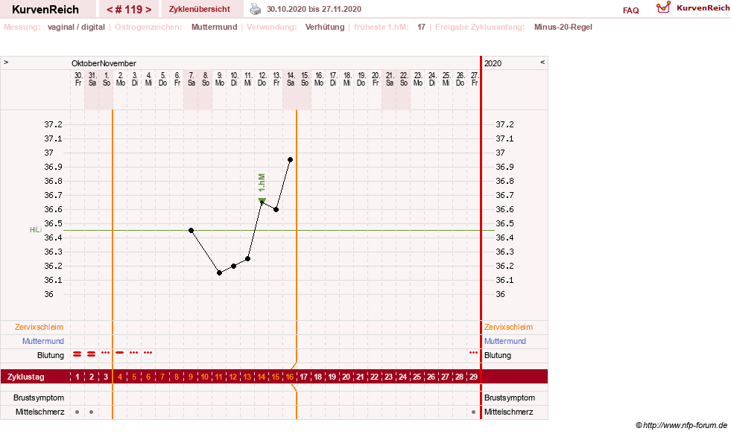Click left Blutung row label
Screen dimensions: 731x434
[x=51, y=355]
